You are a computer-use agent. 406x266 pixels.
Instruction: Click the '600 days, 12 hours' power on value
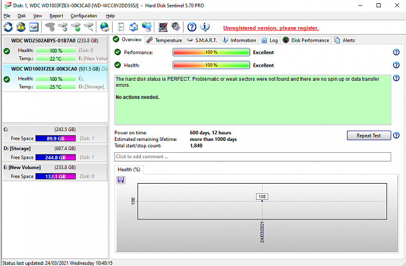click(211, 133)
